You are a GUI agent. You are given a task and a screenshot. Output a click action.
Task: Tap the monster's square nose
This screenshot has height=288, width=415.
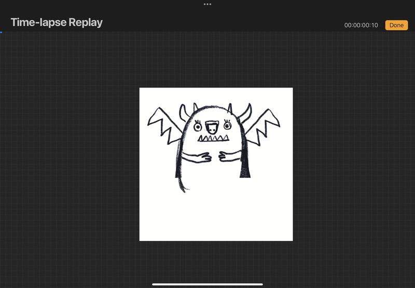coord(212,126)
